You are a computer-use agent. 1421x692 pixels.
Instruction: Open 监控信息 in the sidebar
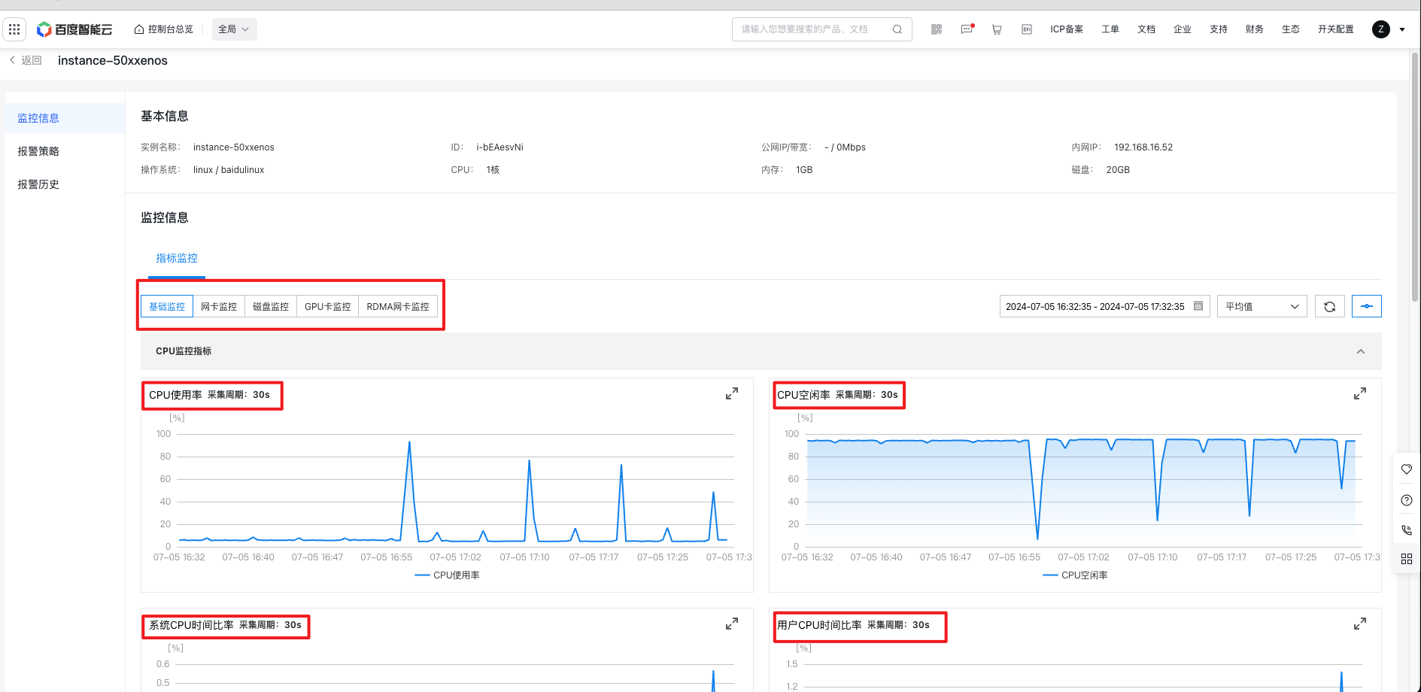tap(65, 118)
